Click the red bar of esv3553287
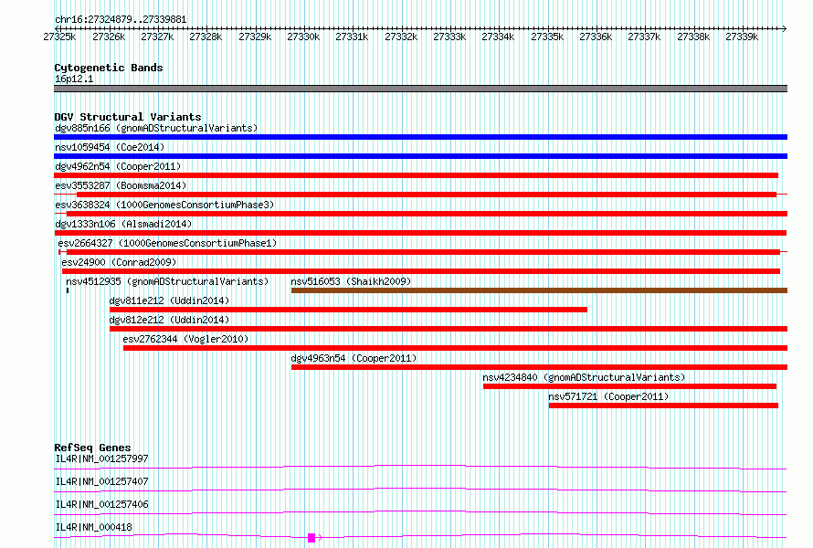The image size is (813, 548). (427, 195)
